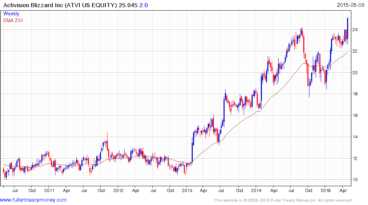Image resolution: width=368 pixels, height=205 pixels.
Task: Click the 2012 year axis label
Action: tap(118, 190)
